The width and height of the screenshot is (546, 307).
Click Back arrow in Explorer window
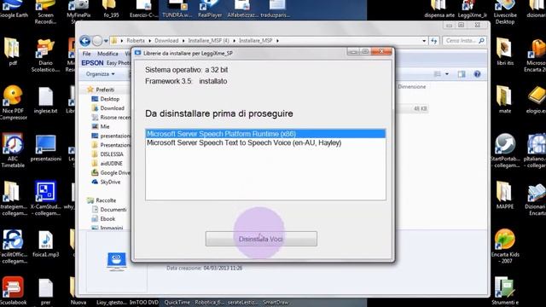click(x=85, y=41)
